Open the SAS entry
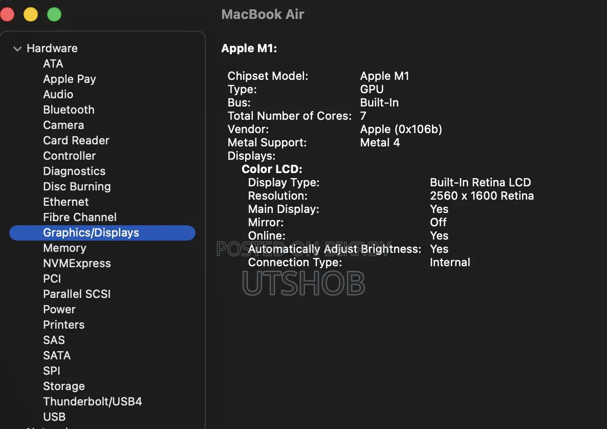The width and height of the screenshot is (607, 429). [x=54, y=340]
